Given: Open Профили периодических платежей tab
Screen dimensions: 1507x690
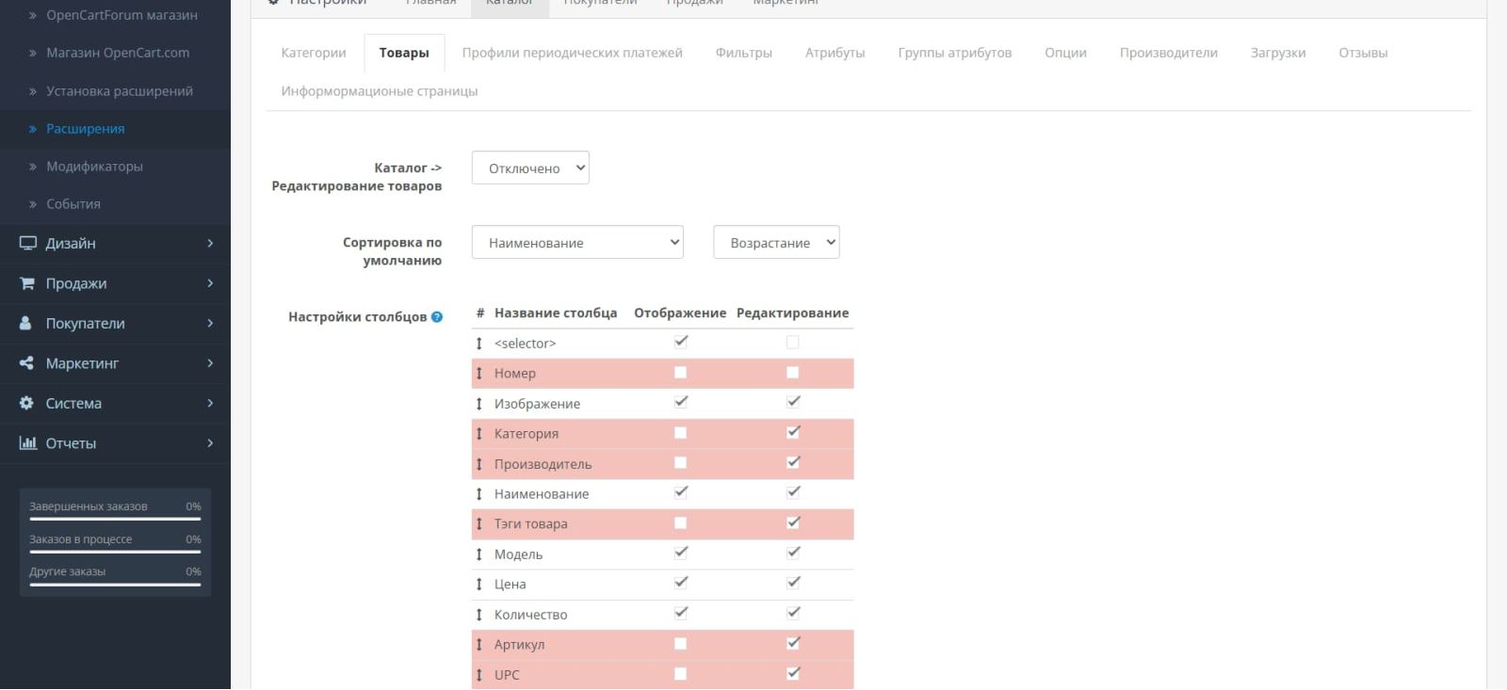Looking at the screenshot, I should [573, 53].
